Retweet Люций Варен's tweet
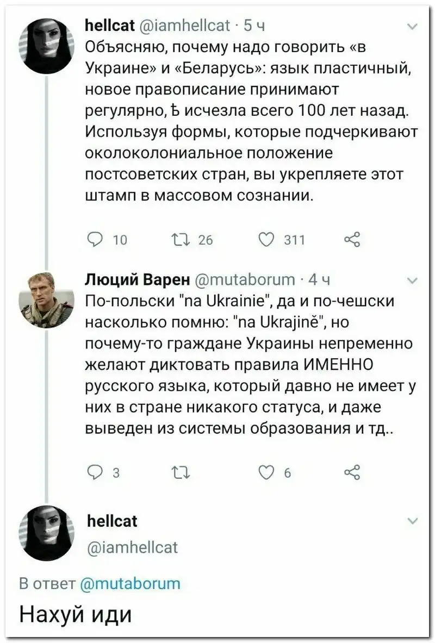The width and height of the screenshot is (435, 643). (178, 473)
